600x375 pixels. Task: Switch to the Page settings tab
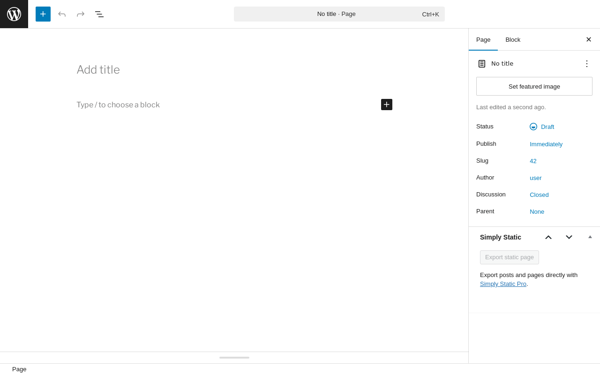(483, 39)
